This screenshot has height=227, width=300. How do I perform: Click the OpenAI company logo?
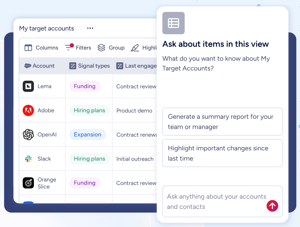pyautogui.click(x=28, y=134)
